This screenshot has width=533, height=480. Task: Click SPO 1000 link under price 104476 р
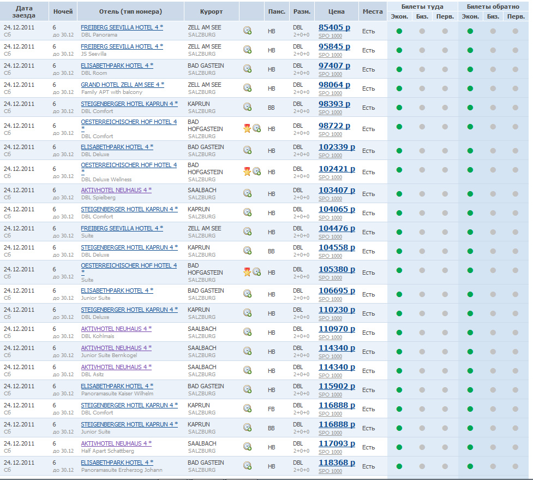(330, 236)
